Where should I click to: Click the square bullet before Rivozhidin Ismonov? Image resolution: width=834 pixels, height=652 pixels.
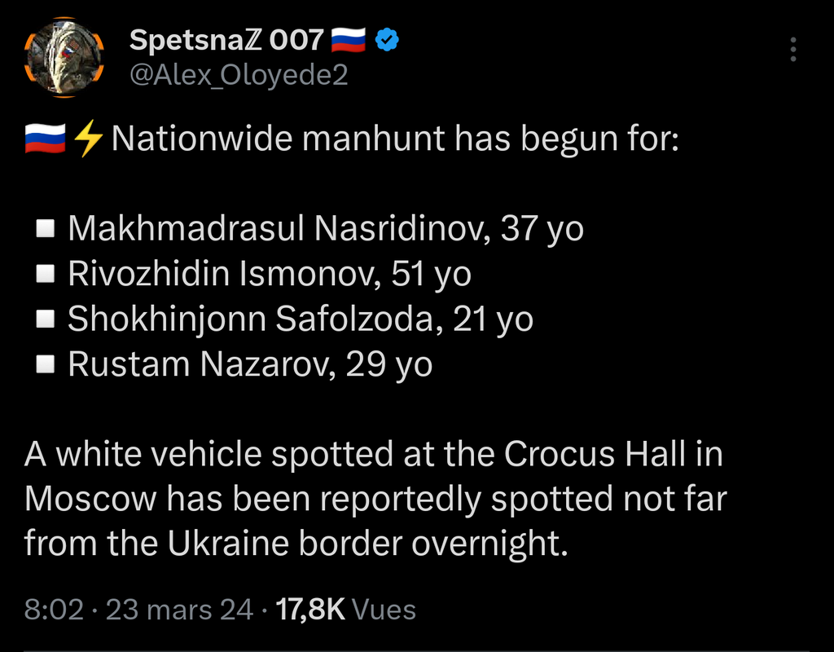(46, 275)
